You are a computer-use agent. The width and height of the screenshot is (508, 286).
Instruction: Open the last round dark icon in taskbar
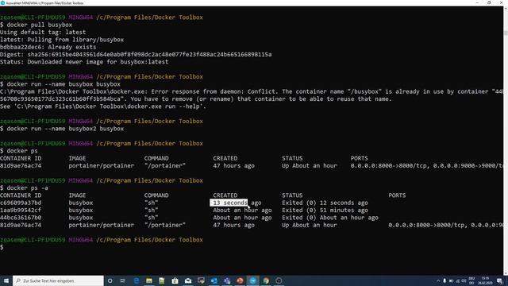[279, 280]
